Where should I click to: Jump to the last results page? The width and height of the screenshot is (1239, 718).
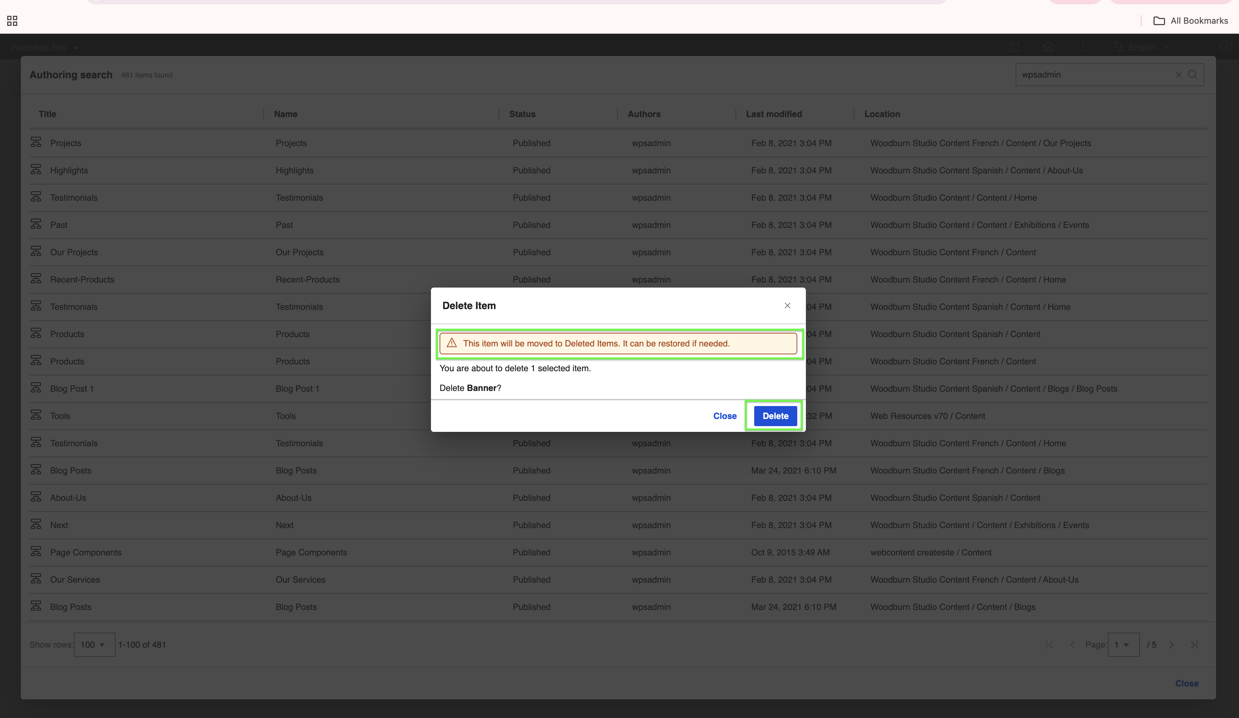1194,645
